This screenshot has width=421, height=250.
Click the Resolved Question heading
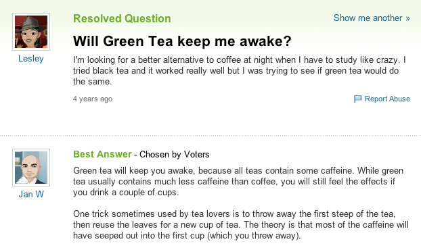[x=122, y=18]
